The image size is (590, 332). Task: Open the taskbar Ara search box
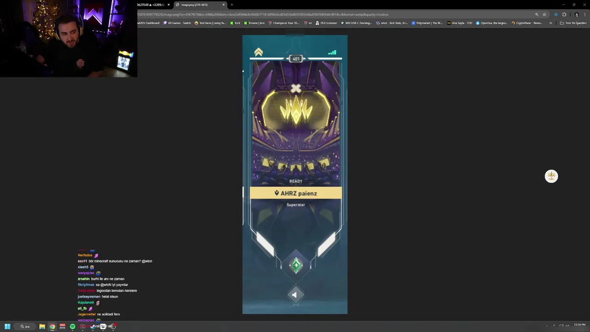(25, 326)
